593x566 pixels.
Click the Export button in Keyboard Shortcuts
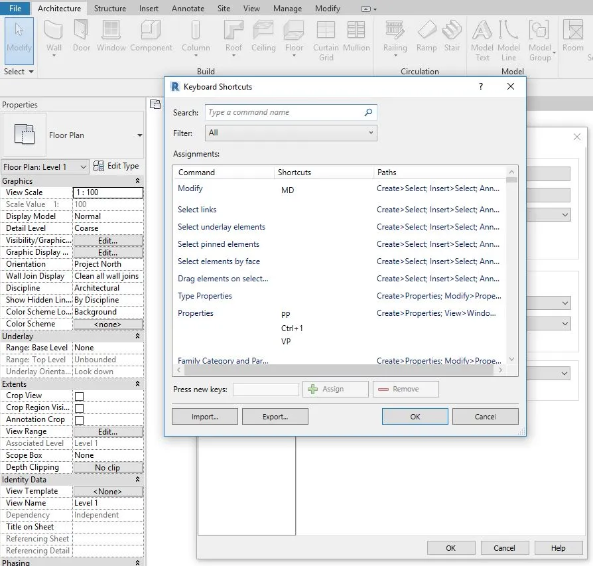click(x=275, y=416)
